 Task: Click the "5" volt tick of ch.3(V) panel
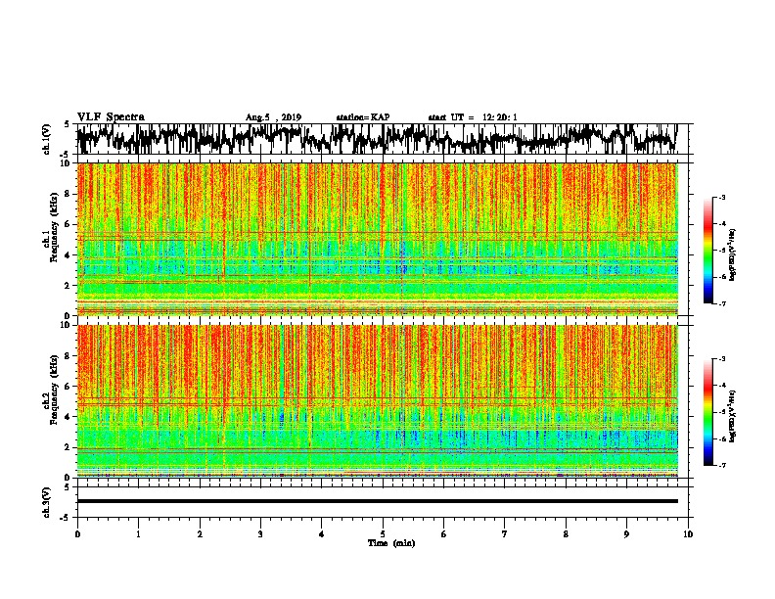67,487
